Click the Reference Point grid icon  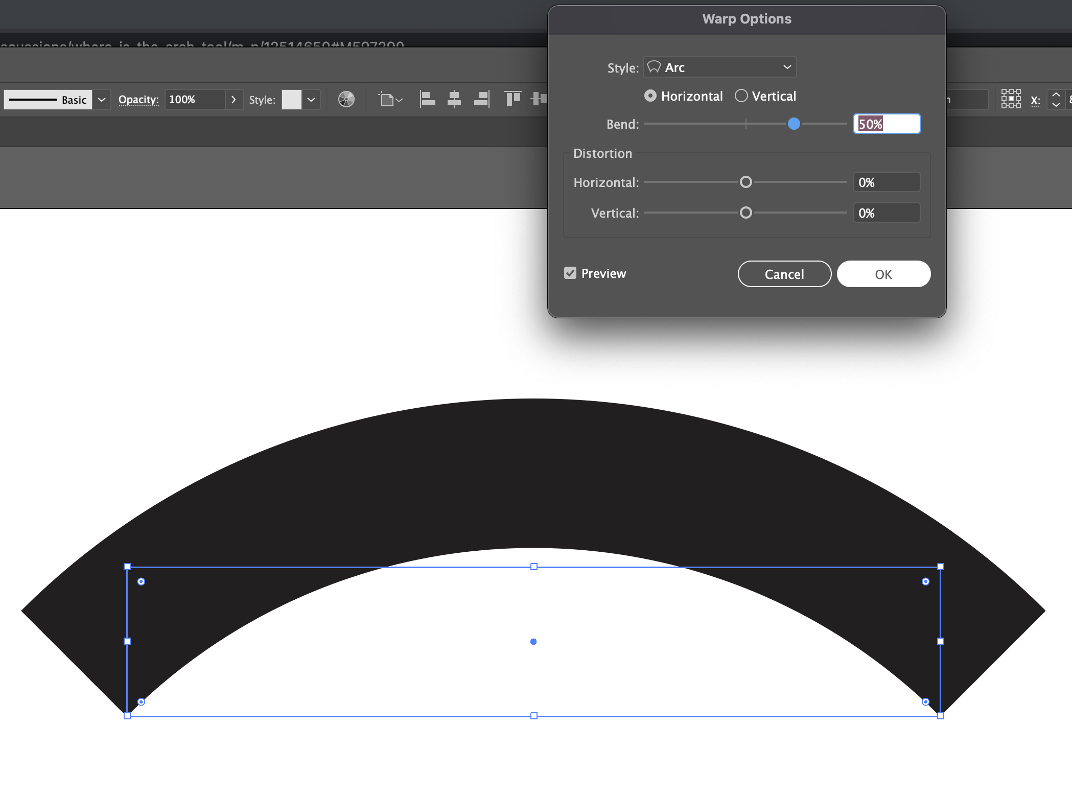tap(1010, 99)
